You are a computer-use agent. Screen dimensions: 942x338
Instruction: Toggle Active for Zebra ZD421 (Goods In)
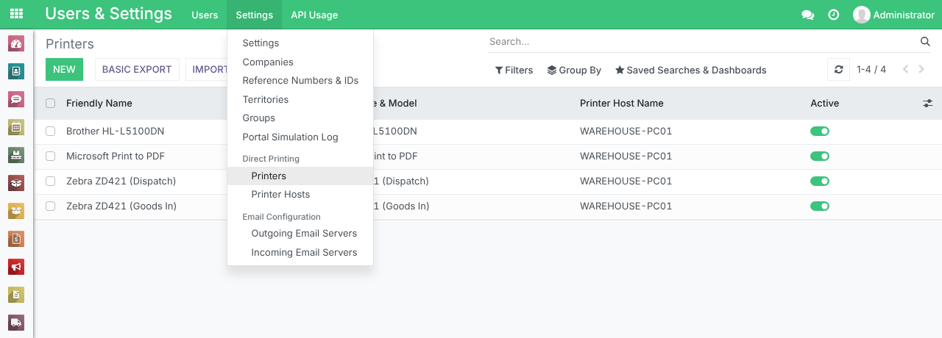(x=820, y=206)
